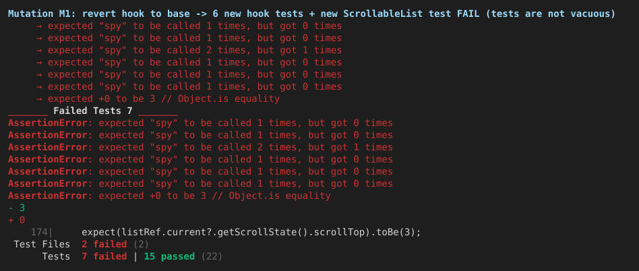Click the green '- 3' diff line
Screen dimensions: 639x271
pos(17,208)
